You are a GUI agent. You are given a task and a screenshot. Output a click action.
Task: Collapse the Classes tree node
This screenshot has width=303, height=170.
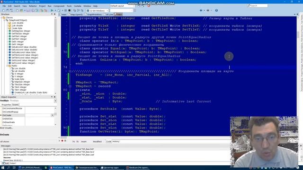[x=2, y=17]
